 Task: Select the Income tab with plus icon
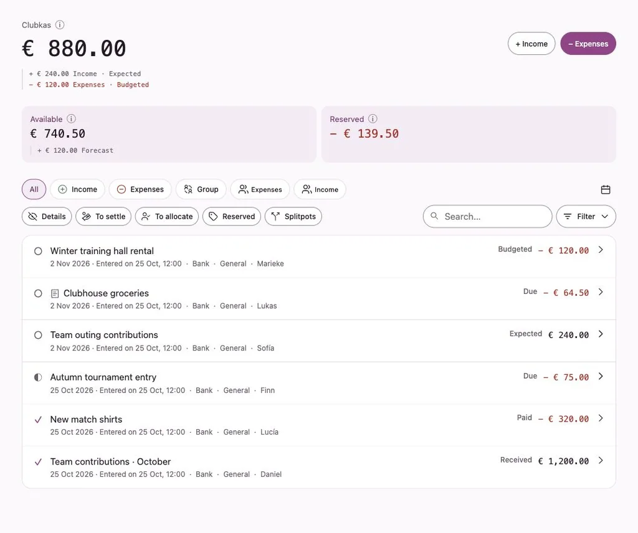[x=78, y=189]
